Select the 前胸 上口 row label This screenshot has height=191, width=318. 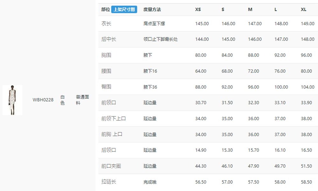pos(112,134)
